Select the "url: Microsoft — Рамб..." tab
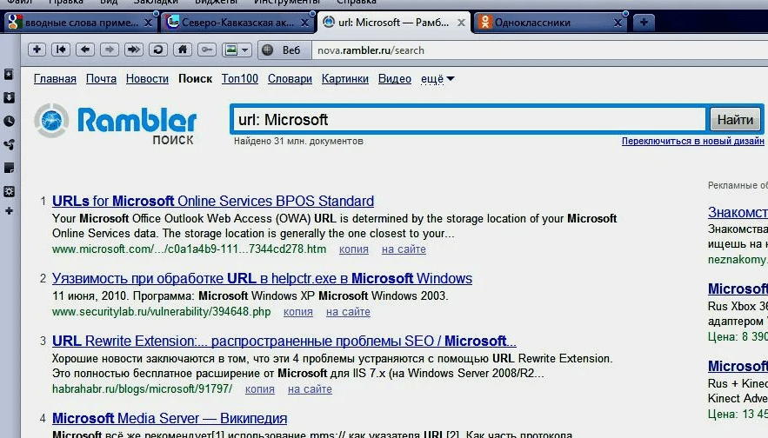The width and height of the screenshot is (768, 438). coord(393,23)
